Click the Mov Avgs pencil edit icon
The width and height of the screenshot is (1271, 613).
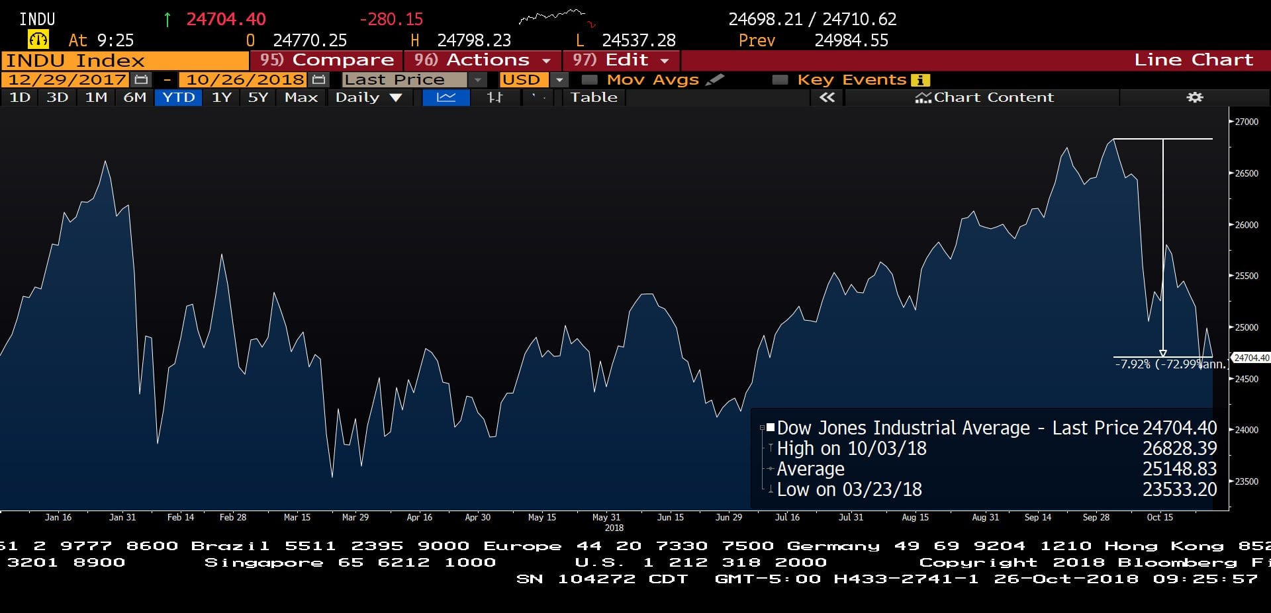pyautogui.click(x=714, y=79)
